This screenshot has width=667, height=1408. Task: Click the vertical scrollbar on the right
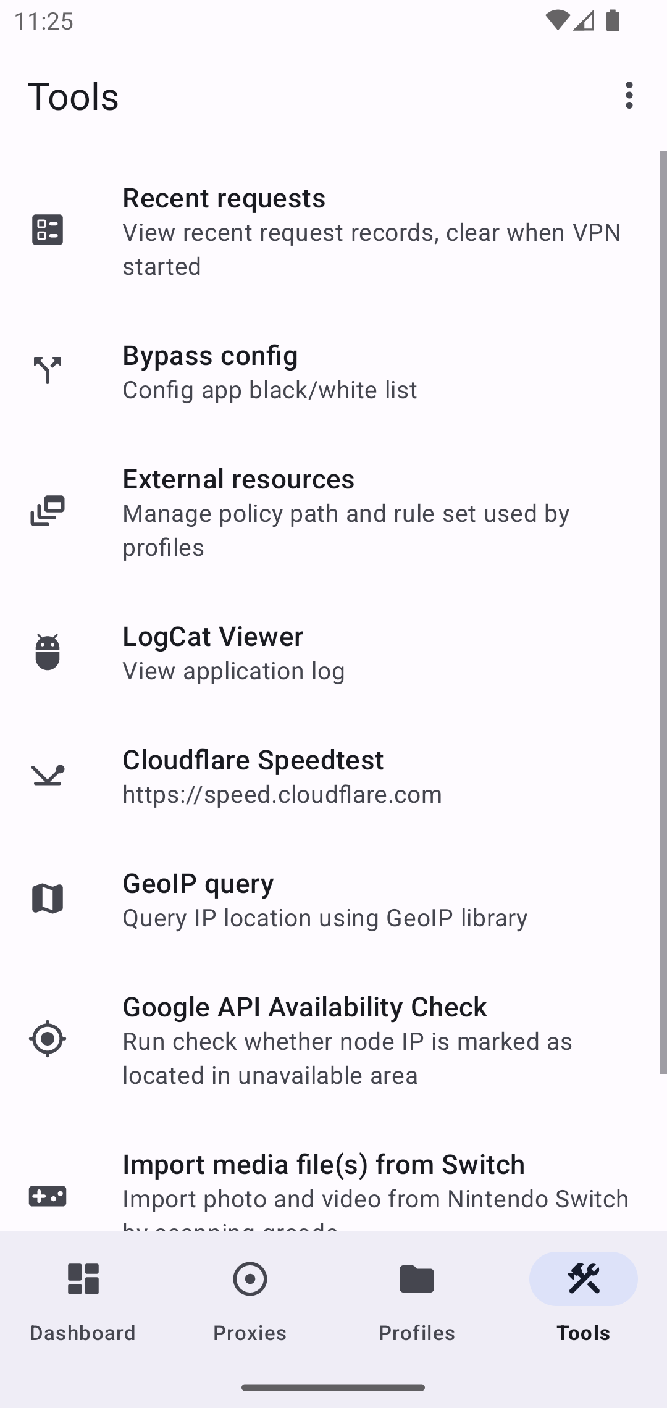click(663, 611)
